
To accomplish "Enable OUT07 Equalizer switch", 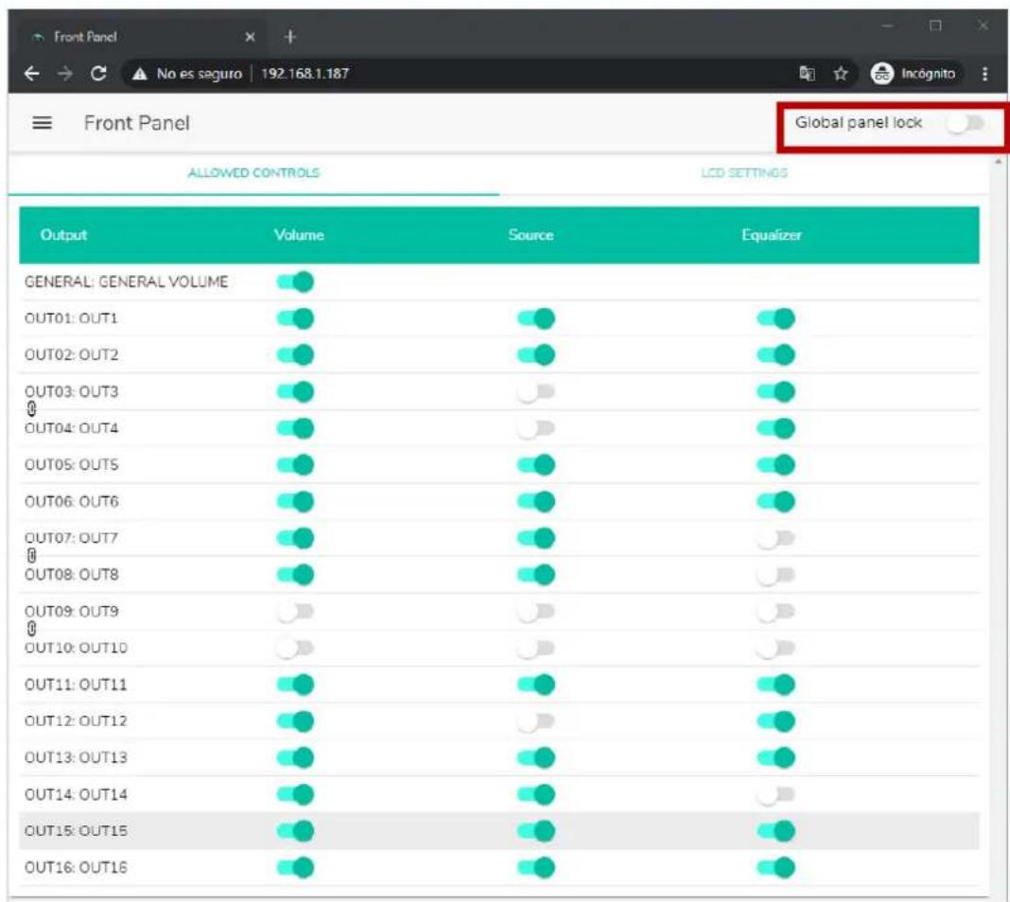I will pyautogui.click(x=776, y=538).
